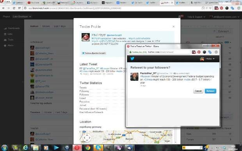242x151 pixels.
Task: Open Chrome from the taskbar
Action: click(x=88, y=147)
